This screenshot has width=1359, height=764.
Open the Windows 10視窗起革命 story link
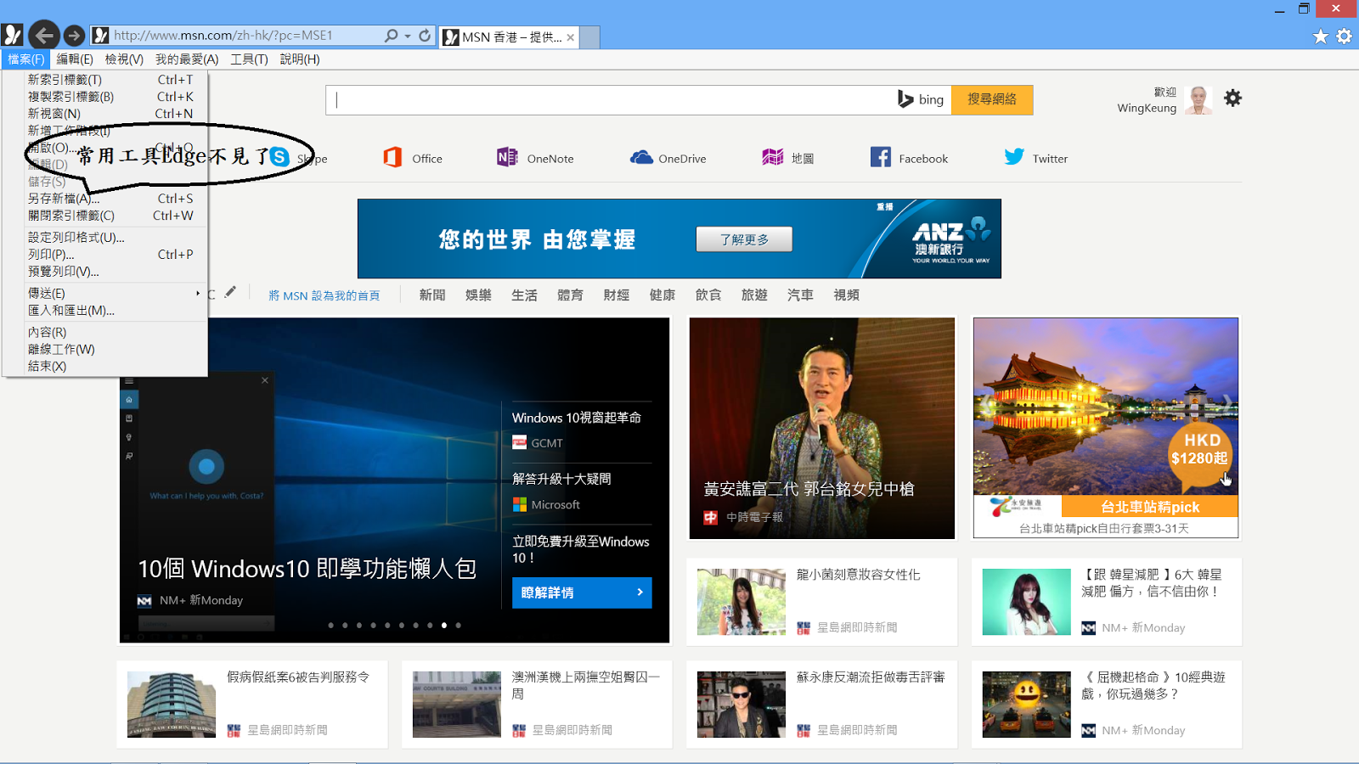point(577,418)
